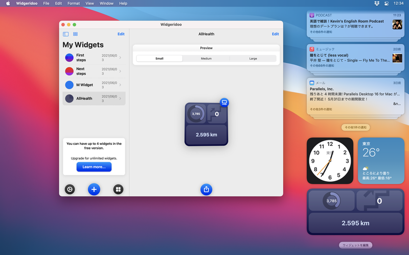Open the Help menu

(123, 4)
